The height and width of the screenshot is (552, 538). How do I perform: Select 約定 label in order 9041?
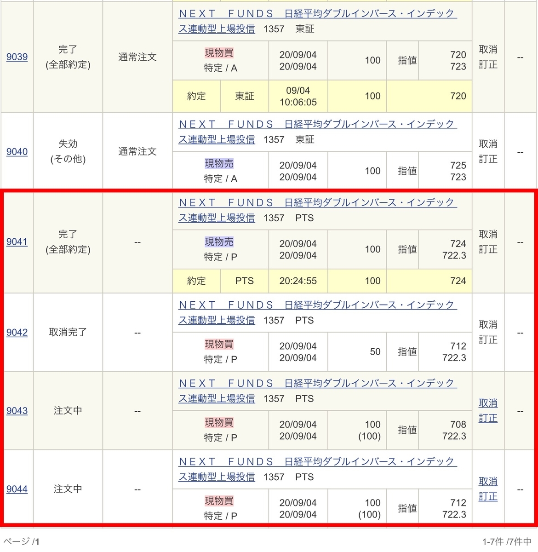196,281
